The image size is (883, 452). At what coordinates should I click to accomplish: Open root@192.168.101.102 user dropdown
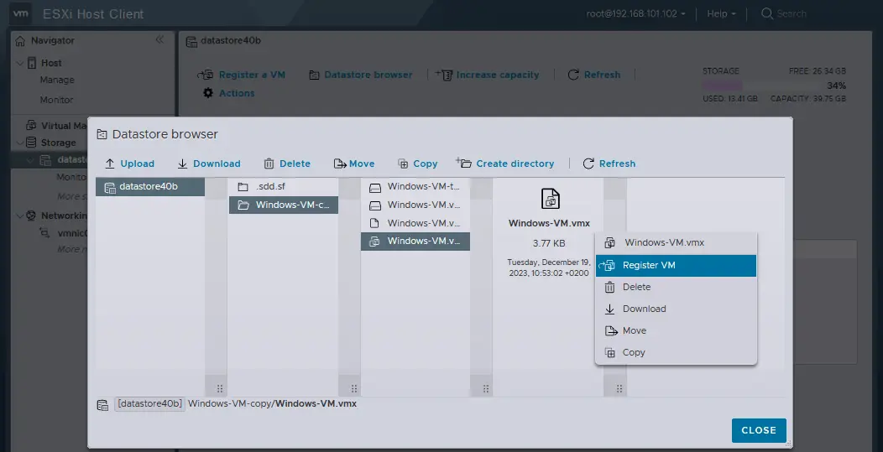pyautogui.click(x=635, y=13)
